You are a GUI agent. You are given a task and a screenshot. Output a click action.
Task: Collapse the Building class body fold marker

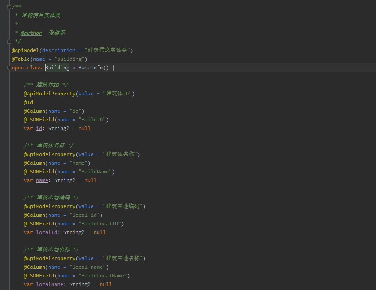click(x=9, y=68)
